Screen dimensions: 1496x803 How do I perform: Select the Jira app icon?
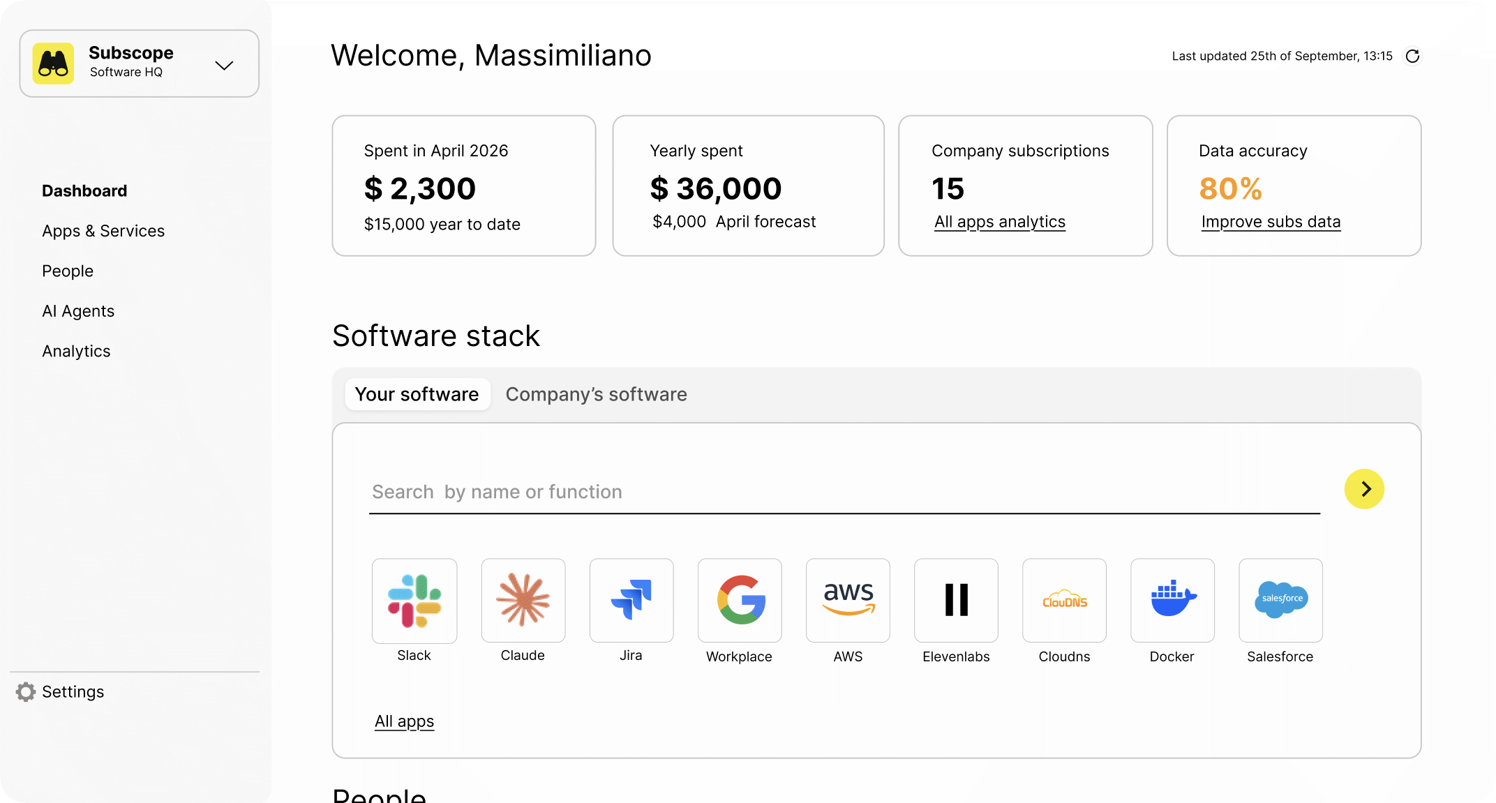tap(631, 601)
